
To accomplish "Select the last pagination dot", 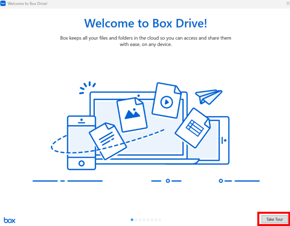I will [x=160, y=219].
